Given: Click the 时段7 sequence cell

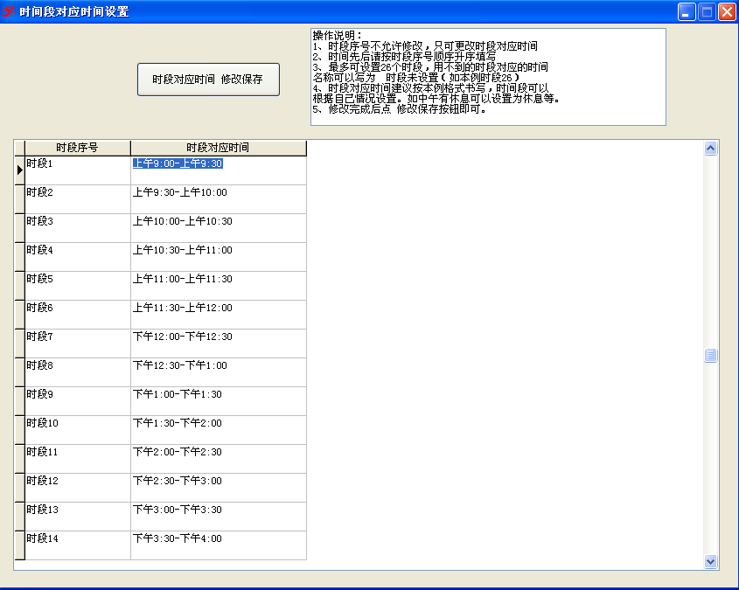Looking at the screenshot, I should pyautogui.click(x=77, y=344).
